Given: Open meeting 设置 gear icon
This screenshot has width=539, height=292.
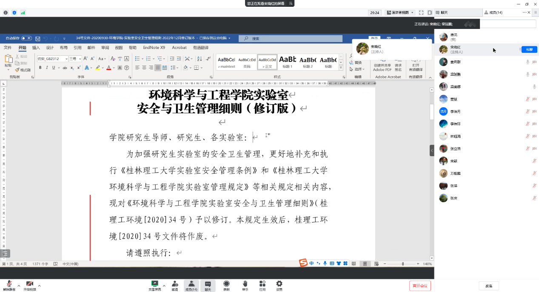Looking at the screenshot, I should (279, 284).
